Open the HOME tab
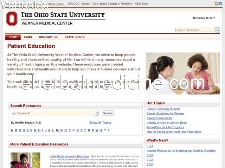225x168 pixels. click(13, 37)
